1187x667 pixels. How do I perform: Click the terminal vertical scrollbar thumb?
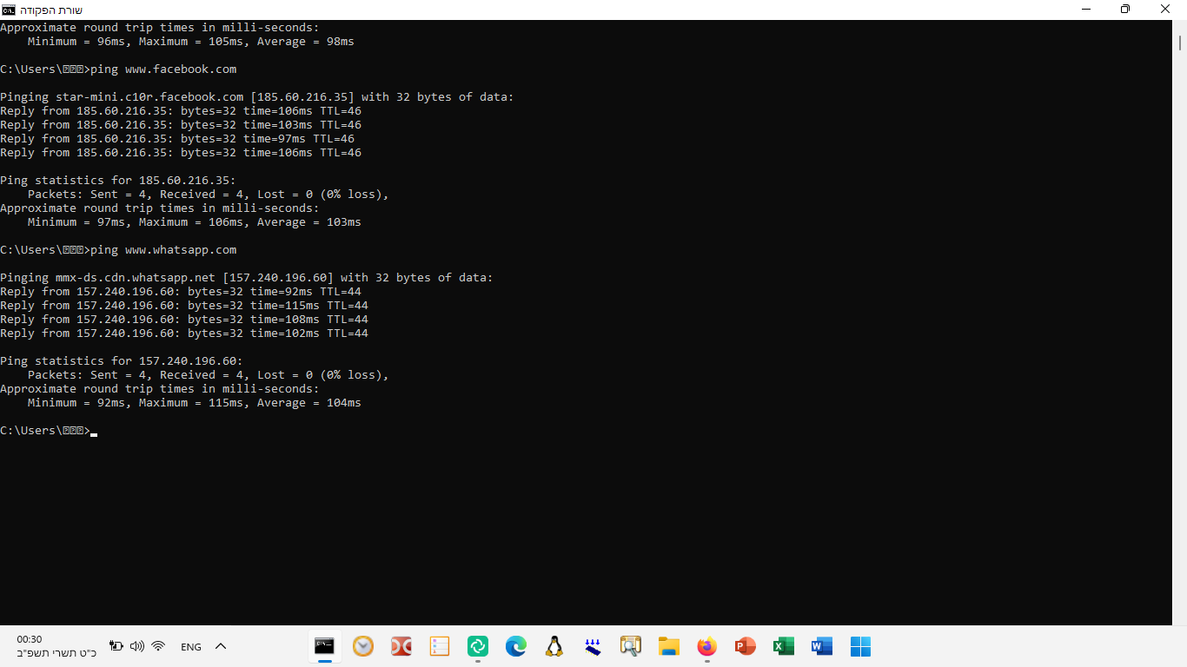click(1180, 42)
